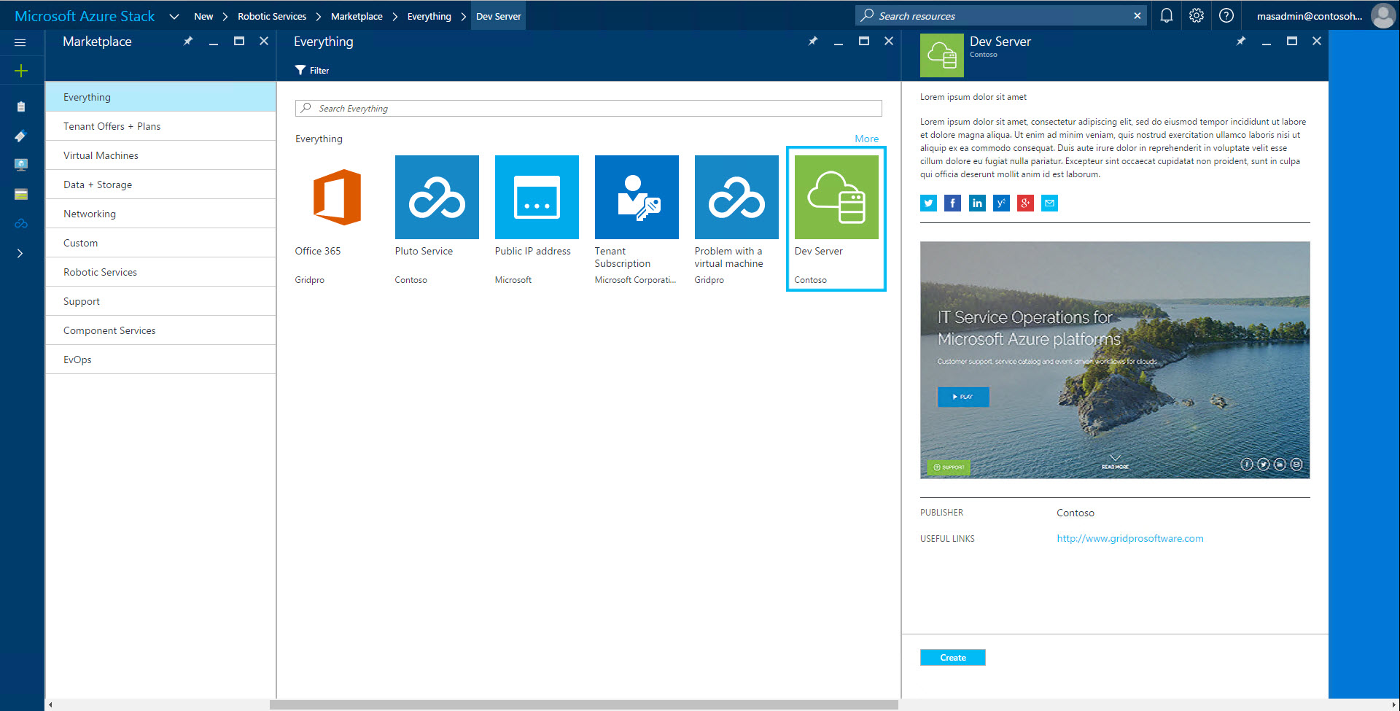1400x711 pixels.
Task: Click Microsoft Azure Stack title
Action: pos(85,16)
